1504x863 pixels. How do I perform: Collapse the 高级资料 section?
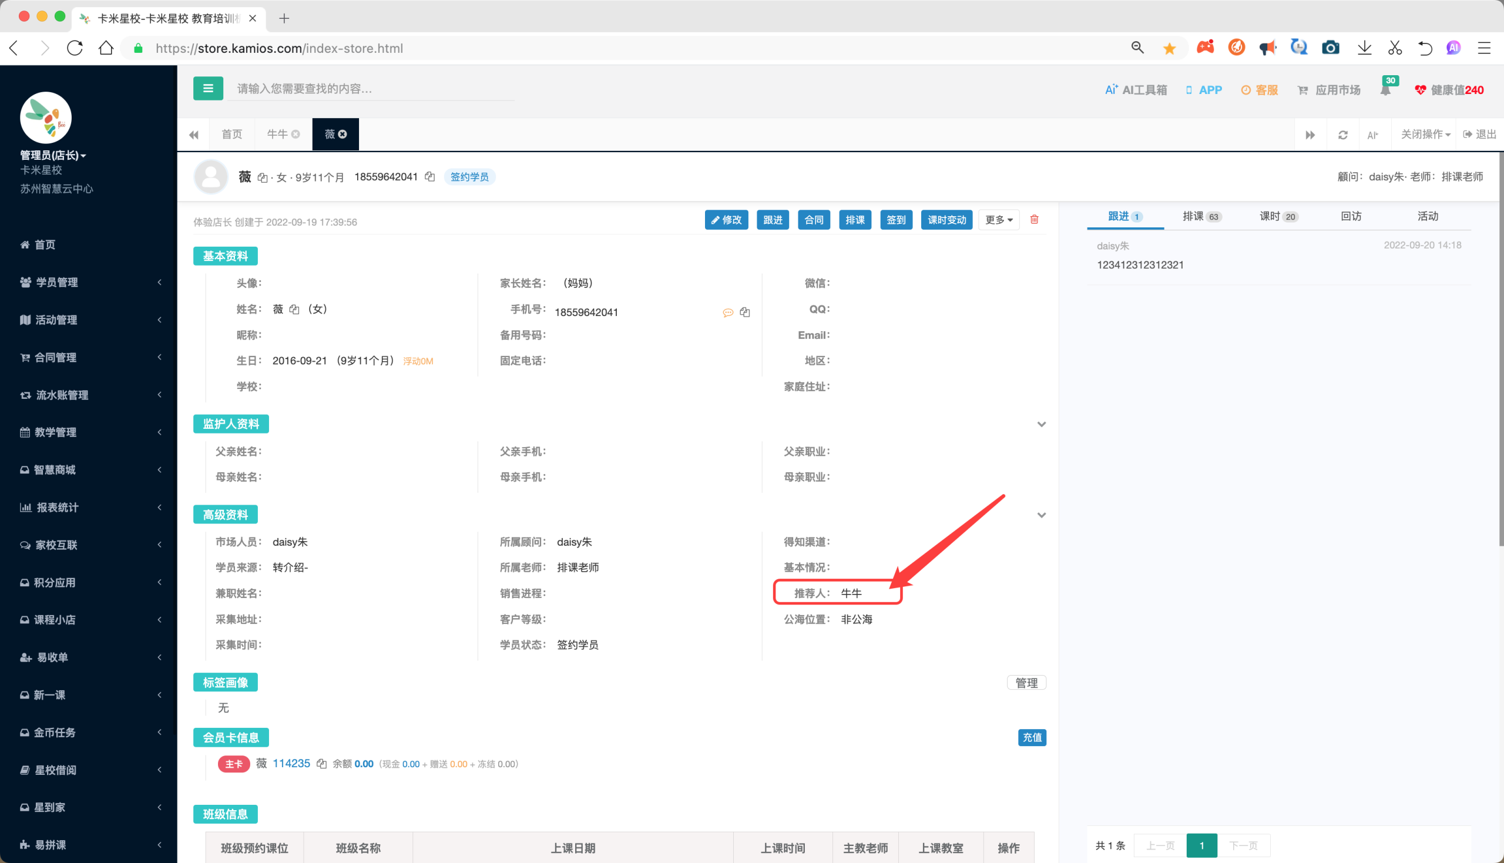(x=1041, y=515)
